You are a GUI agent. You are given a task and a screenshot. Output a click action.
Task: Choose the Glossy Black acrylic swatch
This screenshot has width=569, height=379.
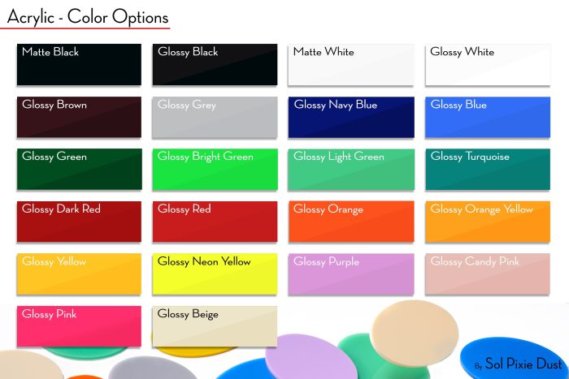tap(215, 65)
